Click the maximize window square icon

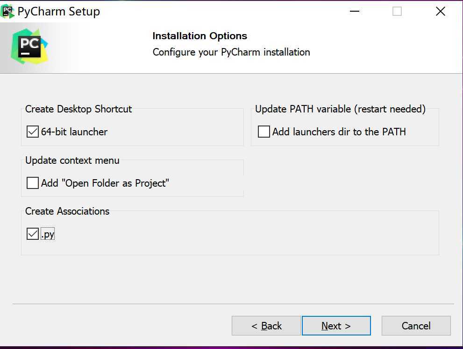pyautogui.click(x=397, y=12)
